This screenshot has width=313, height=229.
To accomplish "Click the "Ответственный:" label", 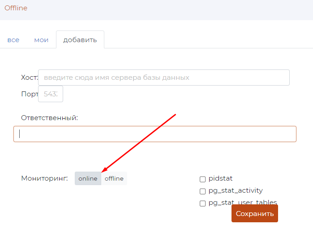I will click(x=49, y=117).
